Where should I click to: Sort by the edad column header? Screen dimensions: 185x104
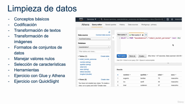pos(160,75)
